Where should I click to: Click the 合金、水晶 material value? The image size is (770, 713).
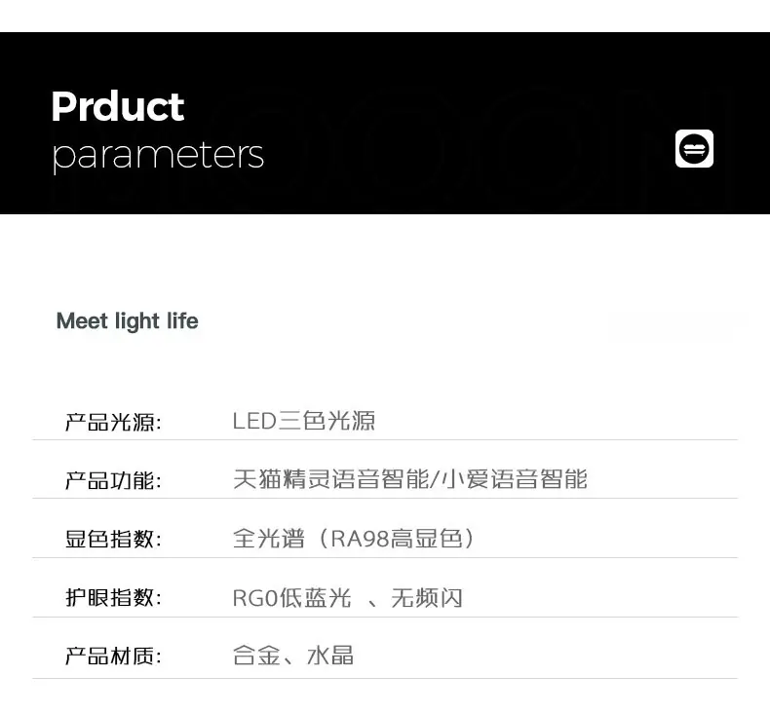coord(293,656)
